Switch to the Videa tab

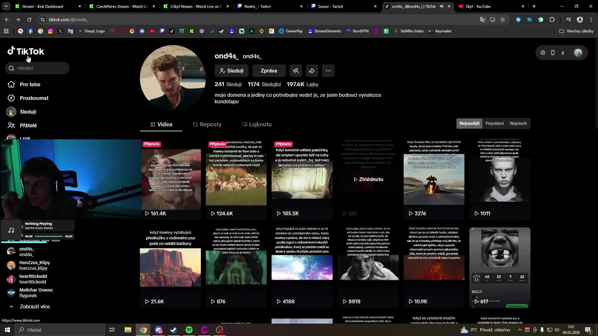tap(161, 125)
